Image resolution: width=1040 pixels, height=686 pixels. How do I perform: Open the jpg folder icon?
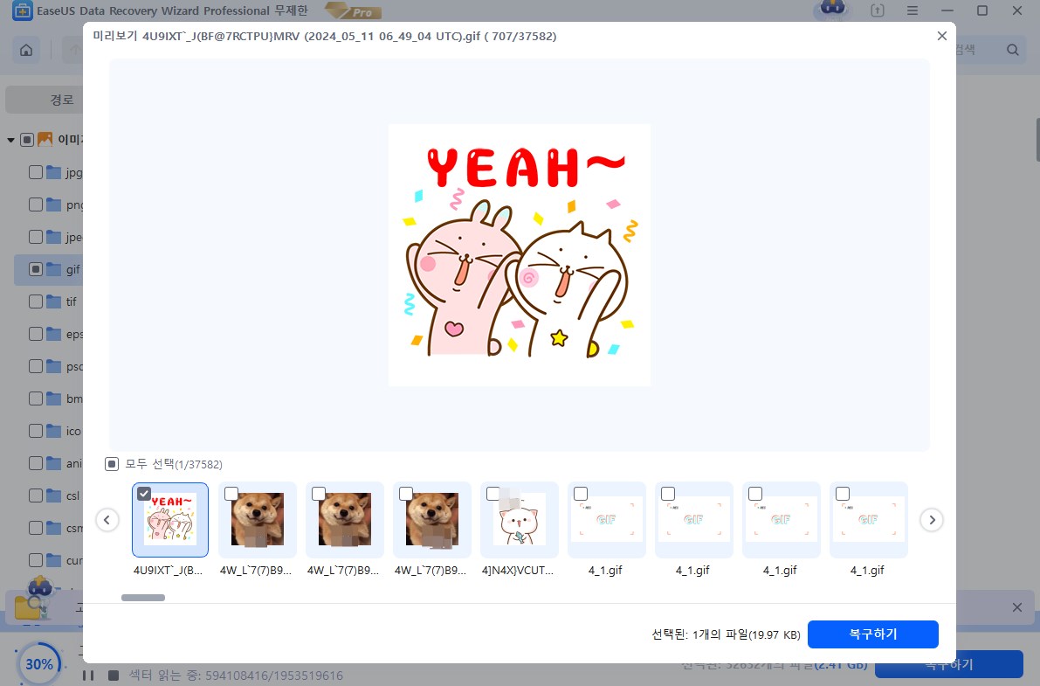tap(54, 172)
